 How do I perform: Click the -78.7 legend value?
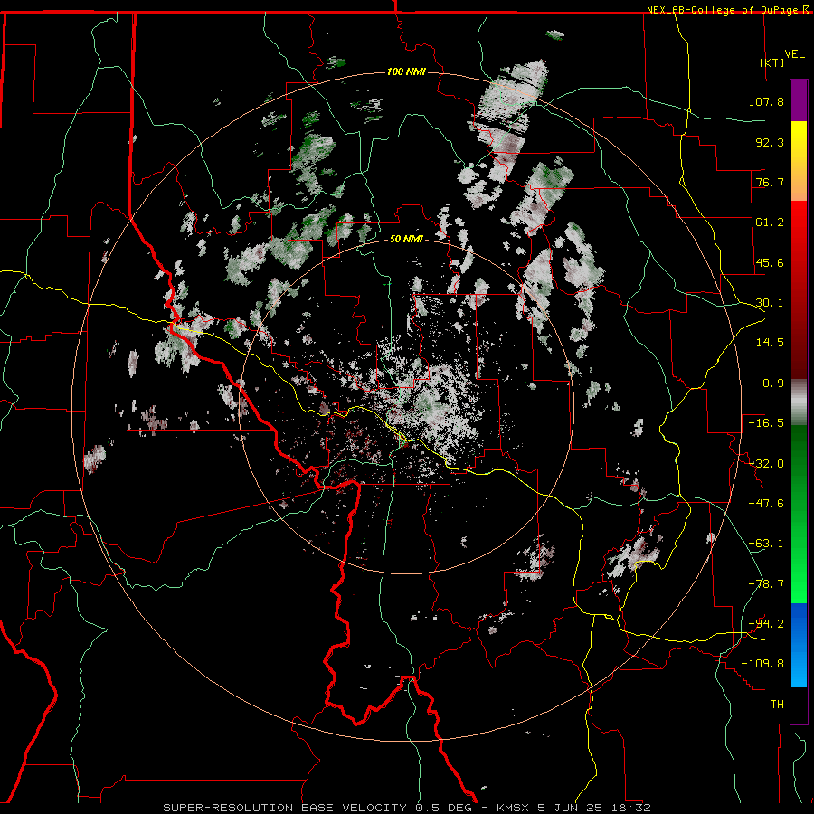pyautogui.click(x=766, y=584)
